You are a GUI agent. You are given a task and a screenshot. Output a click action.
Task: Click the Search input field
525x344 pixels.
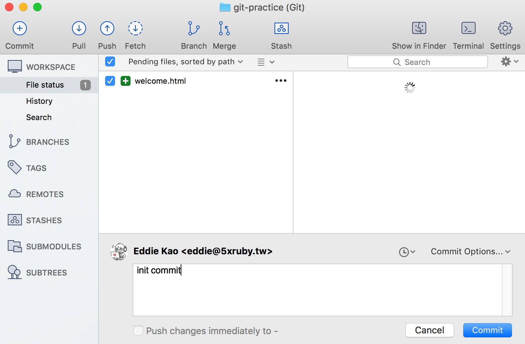click(417, 62)
